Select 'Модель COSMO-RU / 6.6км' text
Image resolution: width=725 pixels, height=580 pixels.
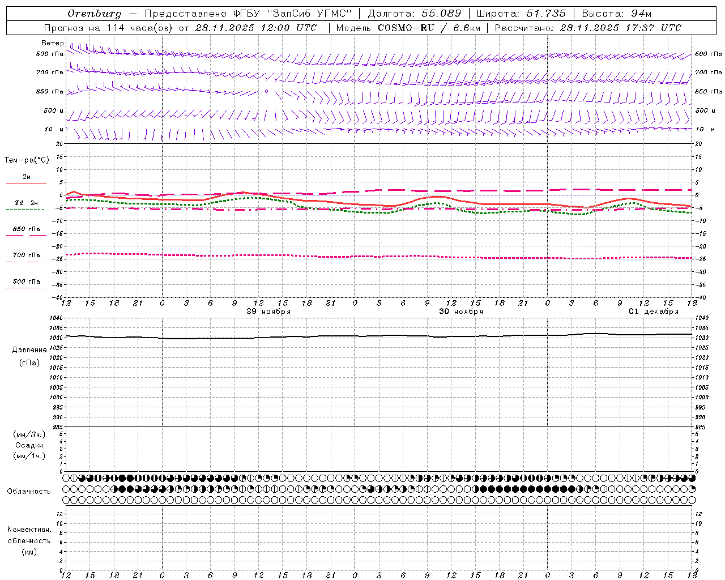tap(408, 28)
